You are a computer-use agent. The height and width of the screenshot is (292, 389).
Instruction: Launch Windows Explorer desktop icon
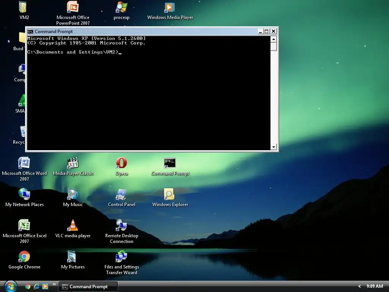(169, 194)
